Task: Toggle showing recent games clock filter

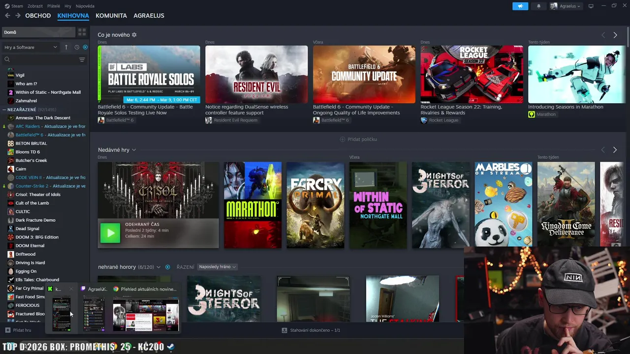Action: point(77,47)
